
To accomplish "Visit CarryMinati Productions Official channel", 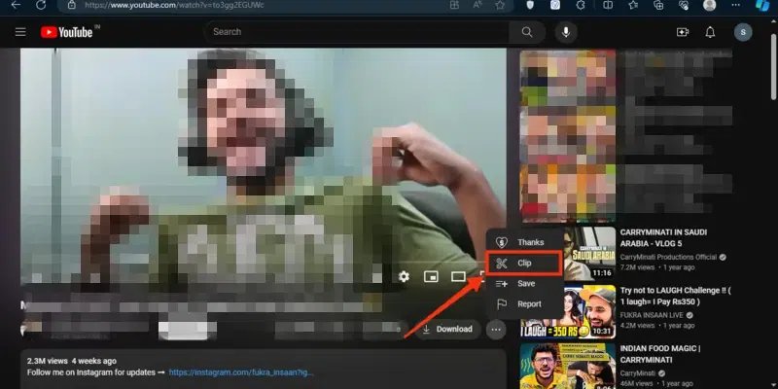I will [668, 257].
